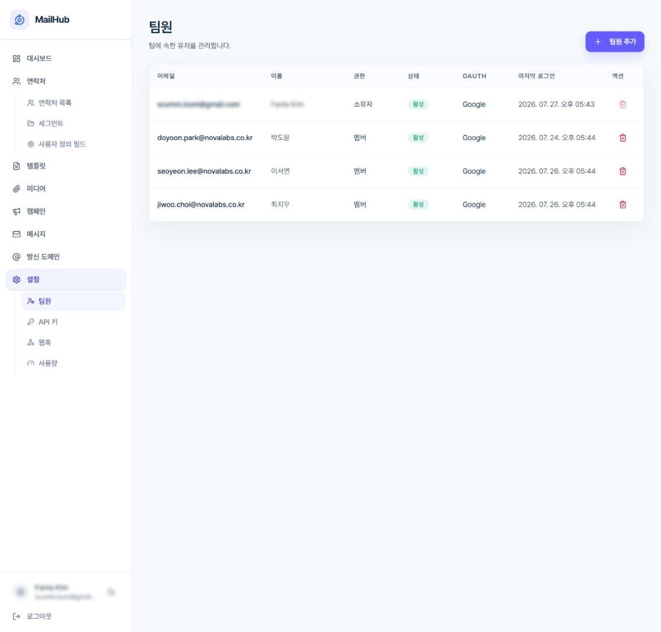Click icon beside blurred user profile

point(111,592)
